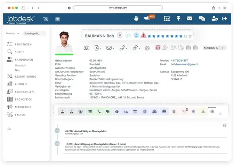
Task: Open the LinkedIn profile icon for Bob
Action: [x=128, y=36]
